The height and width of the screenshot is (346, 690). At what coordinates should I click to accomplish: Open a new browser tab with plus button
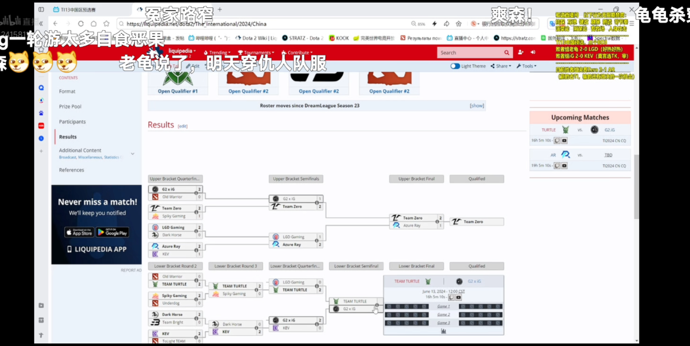click(220, 9)
